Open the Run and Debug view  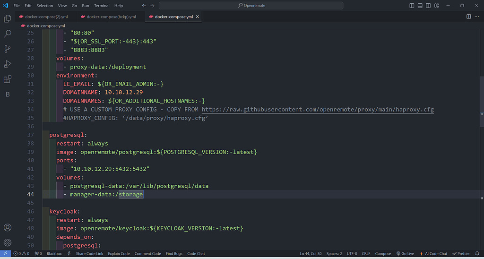click(x=8, y=64)
